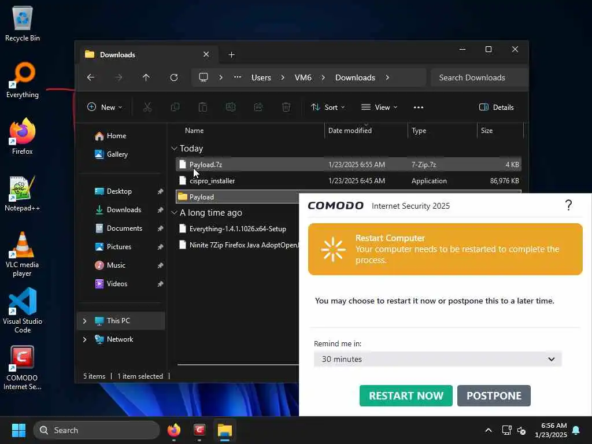Image resolution: width=592 pixels, height=444 pixels.
Task: Click the Copy icon in Explorer toolbar
Action: [x=175, y=107]
